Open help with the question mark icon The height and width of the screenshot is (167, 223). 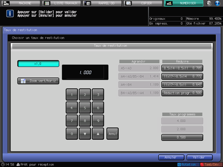(x=217, y=3)
